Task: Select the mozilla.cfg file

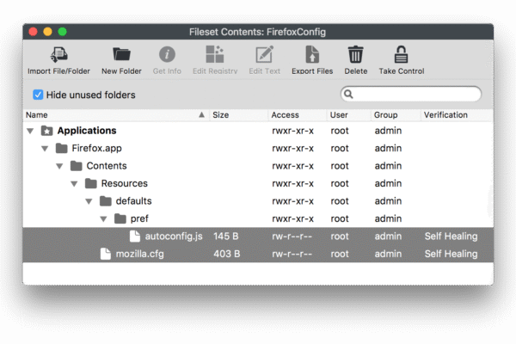Action: coord(258,254)
